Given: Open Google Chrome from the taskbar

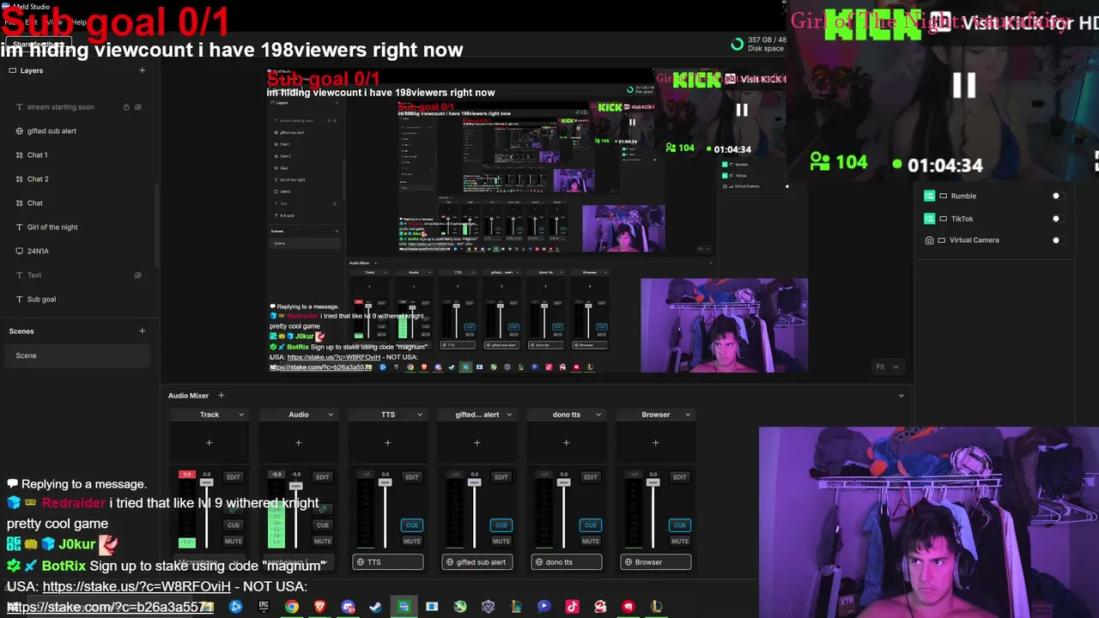Looking at the screenshot, I should (292, 607).
